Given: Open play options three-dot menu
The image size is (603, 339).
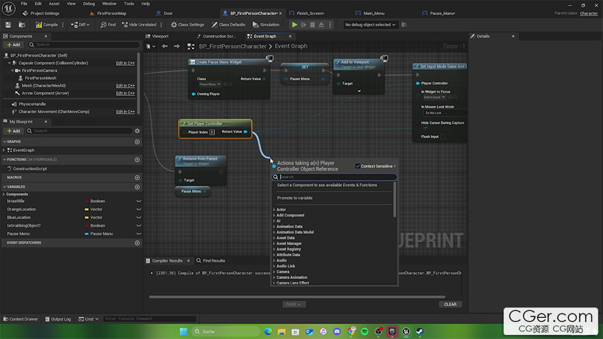Looking at the screenshot, I should [330, 25].
